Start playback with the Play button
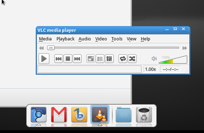The height and width of the screenshot is (133, 204). coord(44,59)
